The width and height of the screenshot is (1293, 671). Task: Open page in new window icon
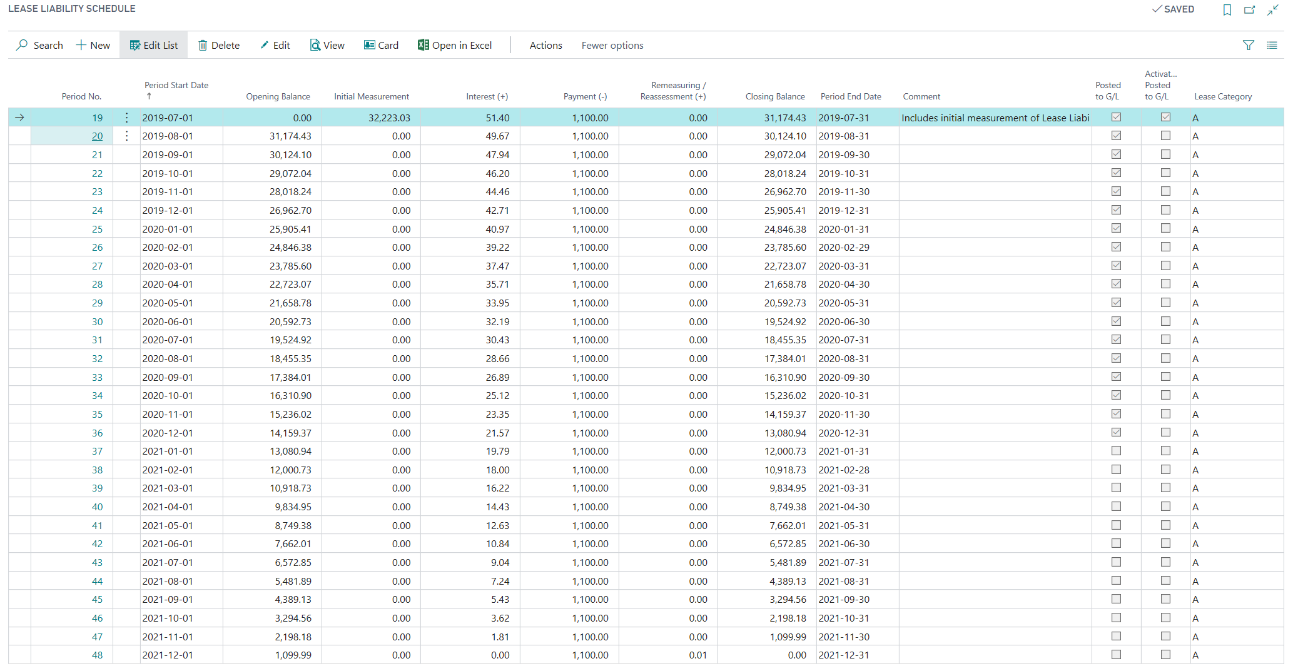click(1250, 9)
